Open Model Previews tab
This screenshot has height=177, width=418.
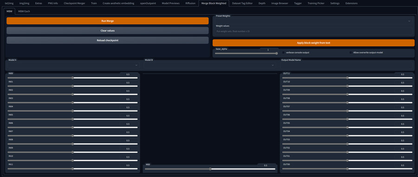170,3
